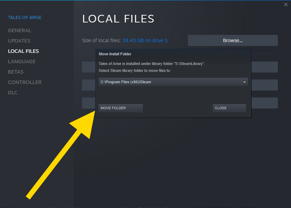This screenshot has height=208, width=291.
Task: Click the middle partially covered button behind the dialog
Action: coord(264,85)
